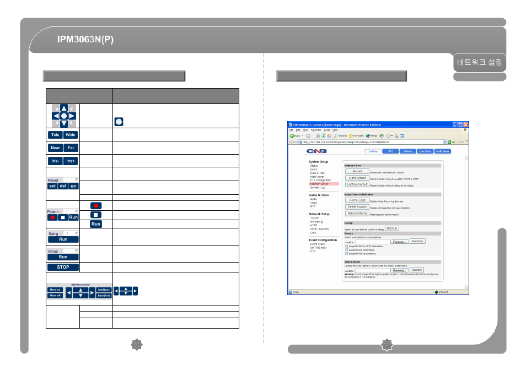Click the STOP button

[x=63, y=267]
